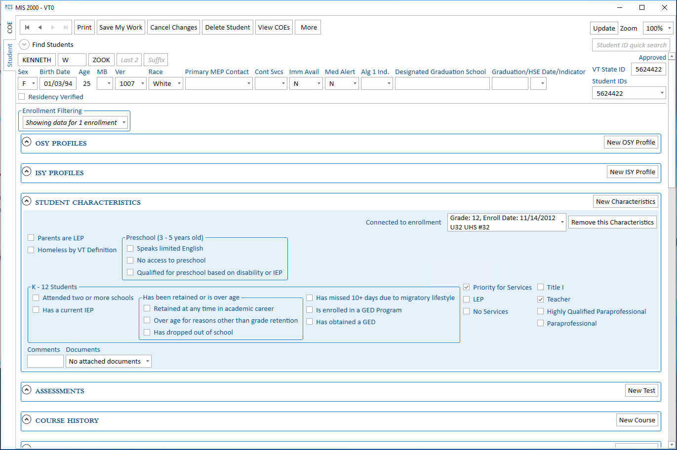Open the Documents dropdown
The height and width of the screenshot is (450, 677).
click(x=109, y=361)
